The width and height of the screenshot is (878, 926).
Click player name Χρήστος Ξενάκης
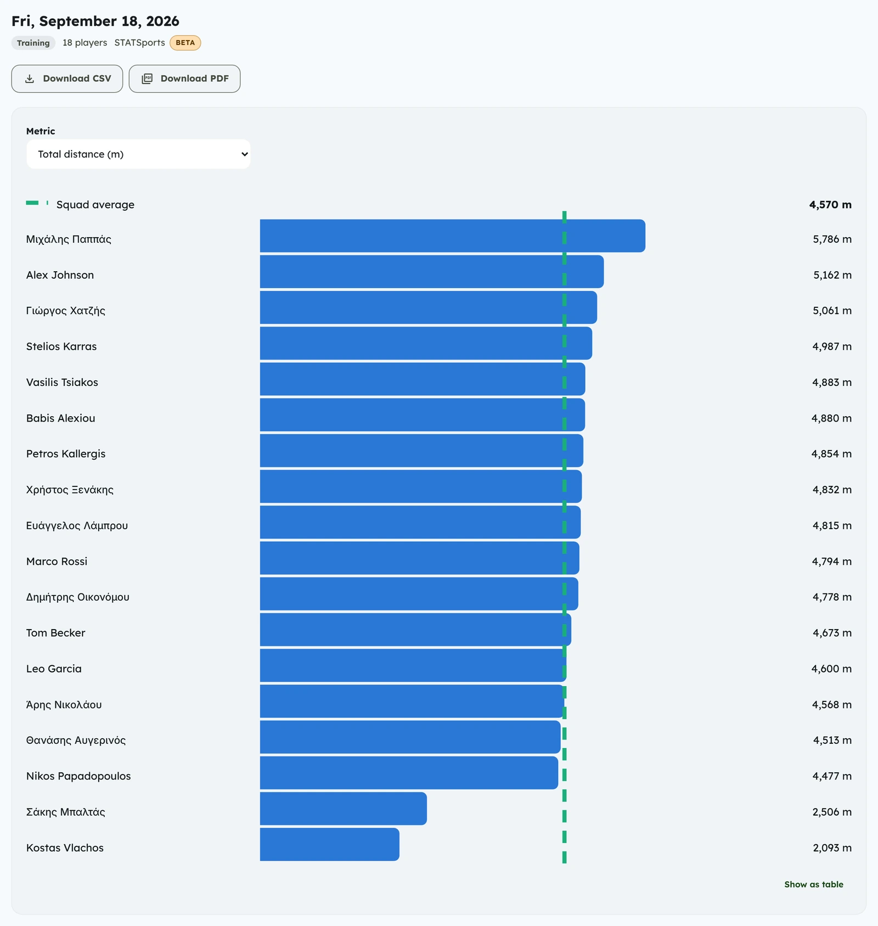click(x=70, y=490)
